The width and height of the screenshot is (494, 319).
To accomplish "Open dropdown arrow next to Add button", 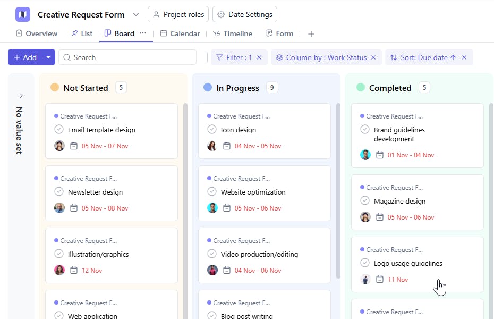I will click(x=48, y=57).
